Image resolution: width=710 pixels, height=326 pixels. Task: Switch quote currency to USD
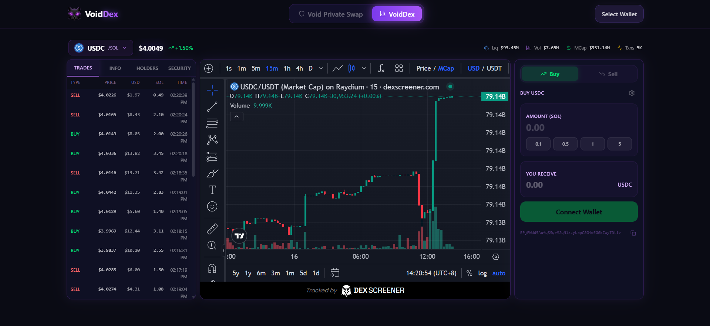pos(473,68)
